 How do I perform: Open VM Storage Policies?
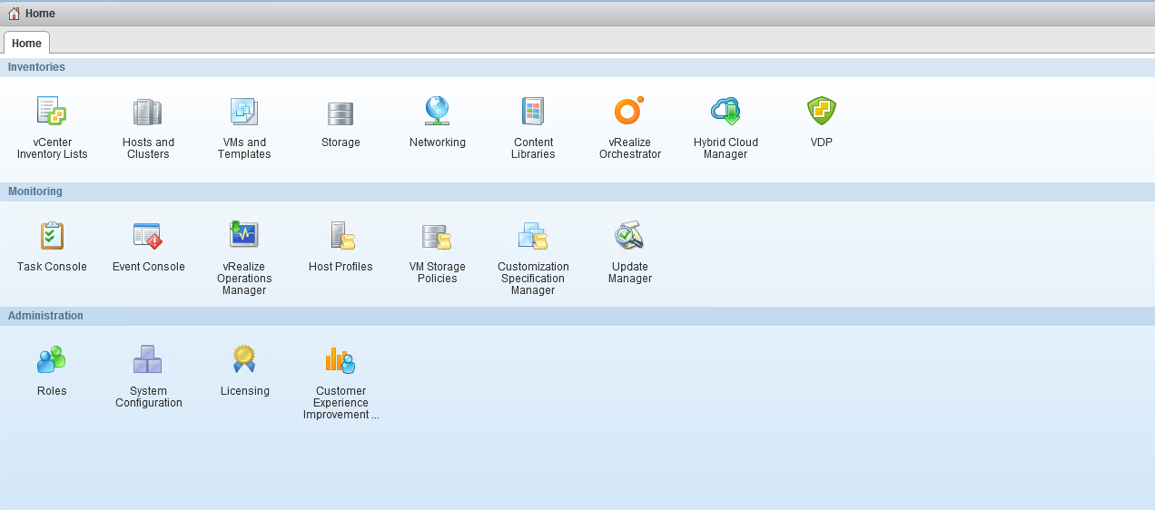[x=437, y=236]
